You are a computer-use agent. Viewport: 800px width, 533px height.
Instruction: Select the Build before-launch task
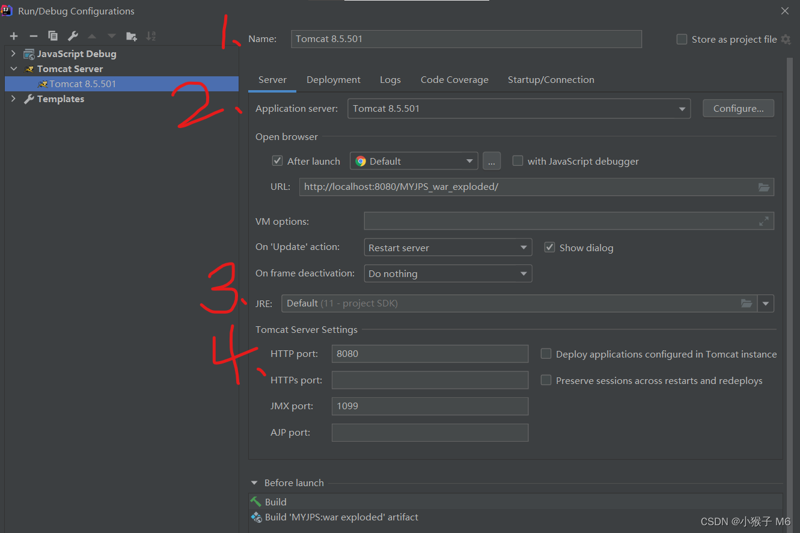[516, 502]
